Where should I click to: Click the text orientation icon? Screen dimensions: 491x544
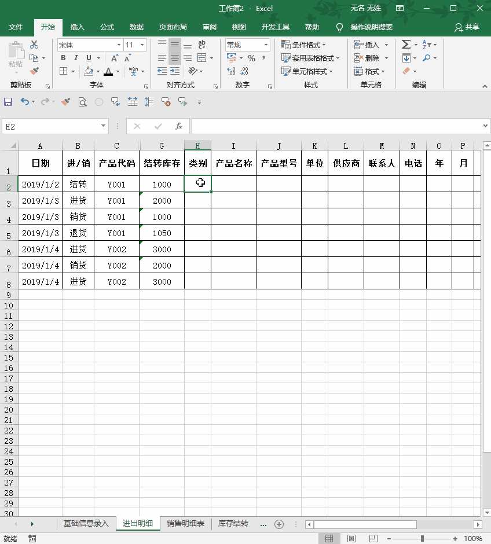pos(193,71)
